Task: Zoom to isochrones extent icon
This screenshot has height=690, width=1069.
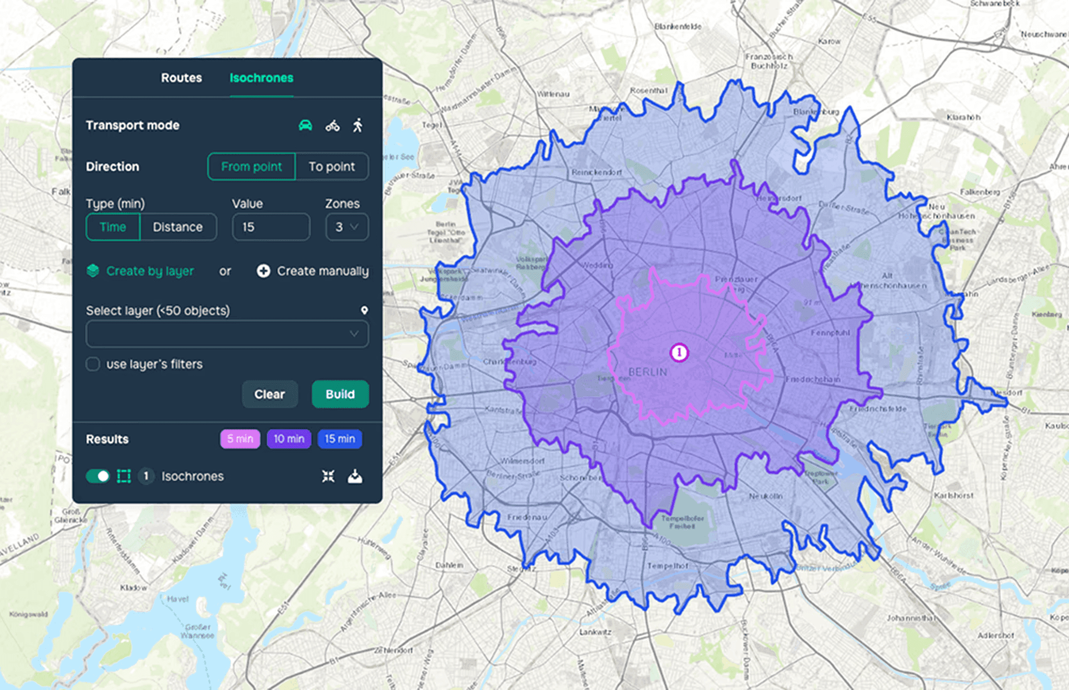Action: point(328,476)
